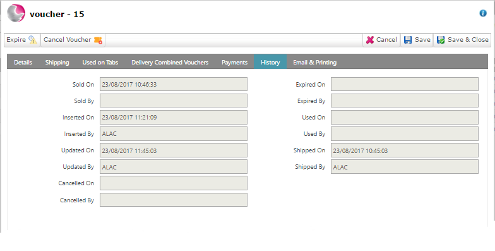Click the Expire clock warning icon

[33, 40]
